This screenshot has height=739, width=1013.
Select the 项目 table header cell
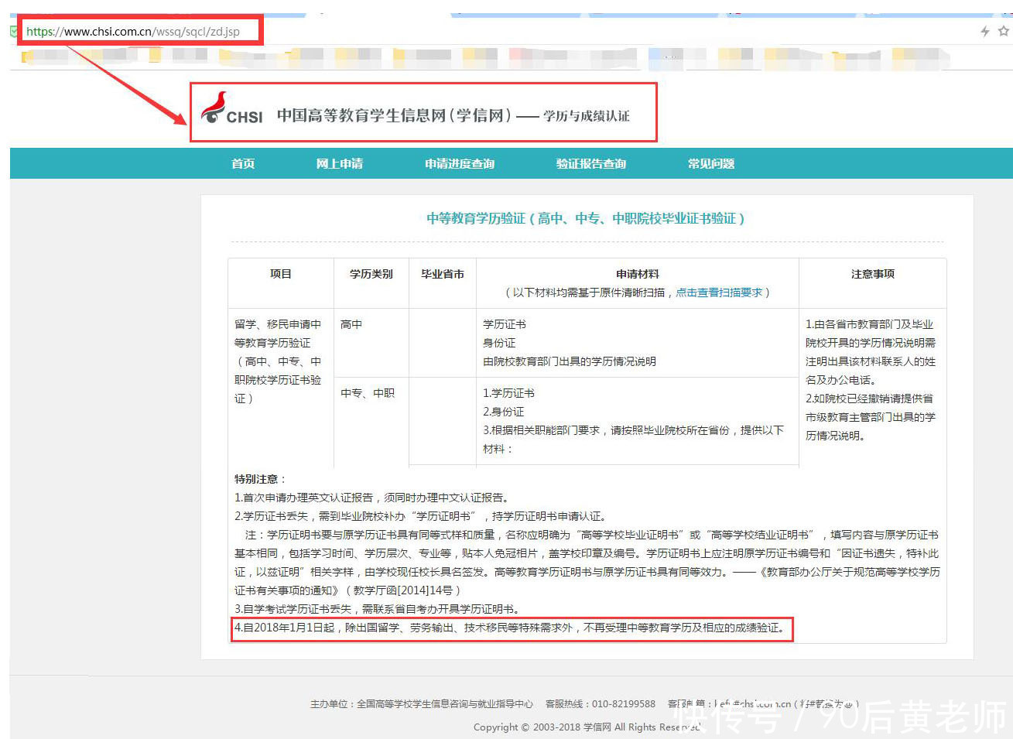(280, 273)
